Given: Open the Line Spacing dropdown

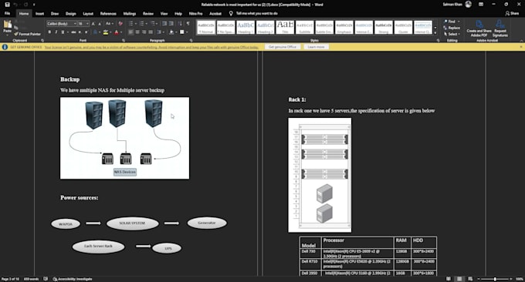Looking at the screenshot, I should (x=160, y=32).
